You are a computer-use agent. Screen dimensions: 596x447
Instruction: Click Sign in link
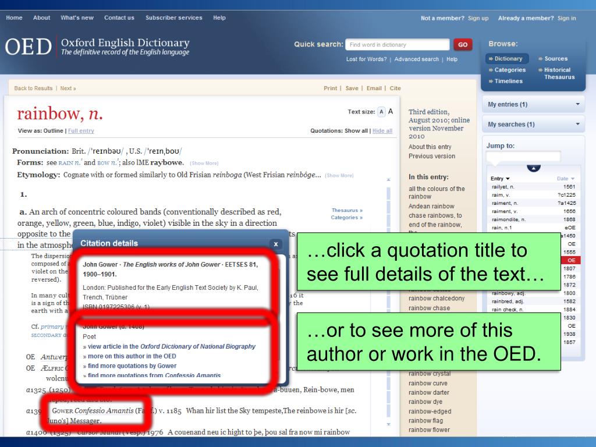(x=567, y=18)
